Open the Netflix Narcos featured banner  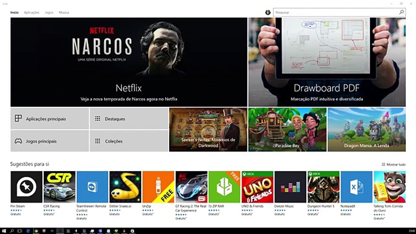(129, 62)
